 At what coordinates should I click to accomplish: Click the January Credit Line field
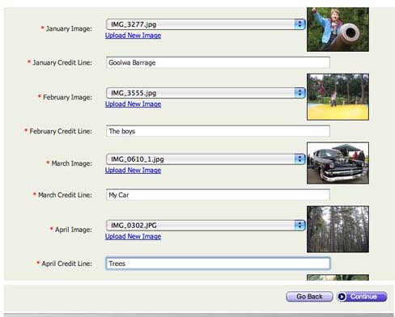click(218, 62)
